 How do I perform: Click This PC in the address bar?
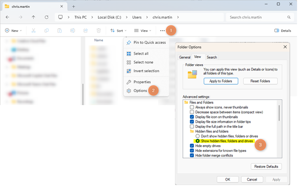click(x=81, y=17)
